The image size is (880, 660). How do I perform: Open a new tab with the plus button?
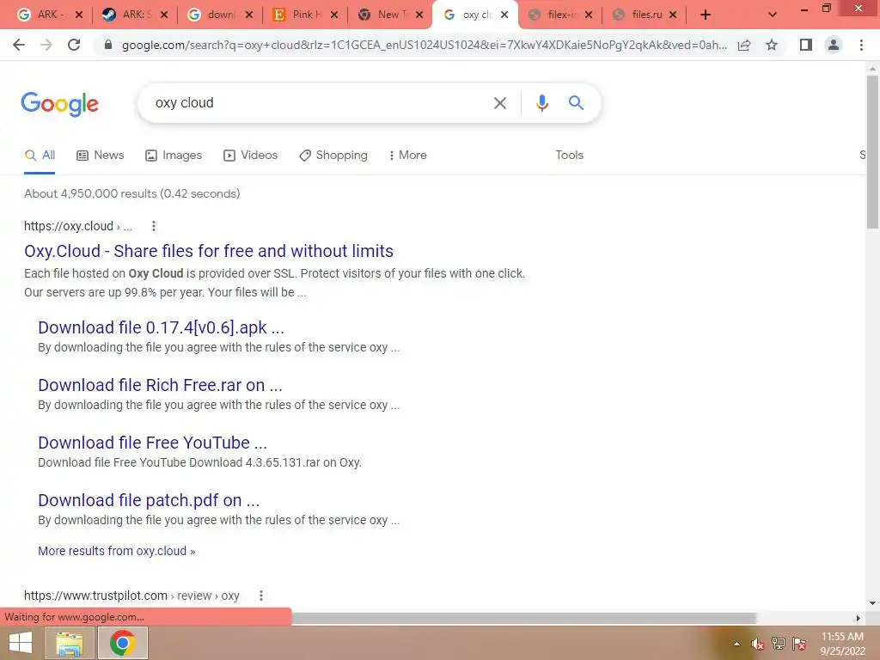coord(706,15)
